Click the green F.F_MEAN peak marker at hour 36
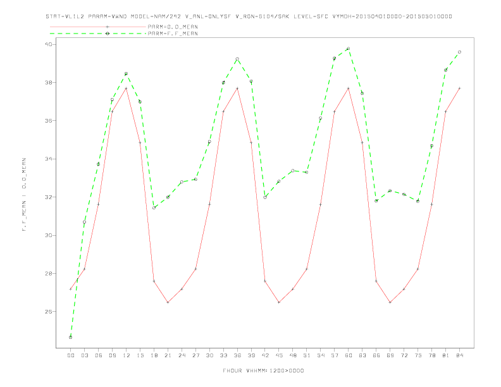The width and height of the screenshot is (501, 387). (x=237, y=59)
